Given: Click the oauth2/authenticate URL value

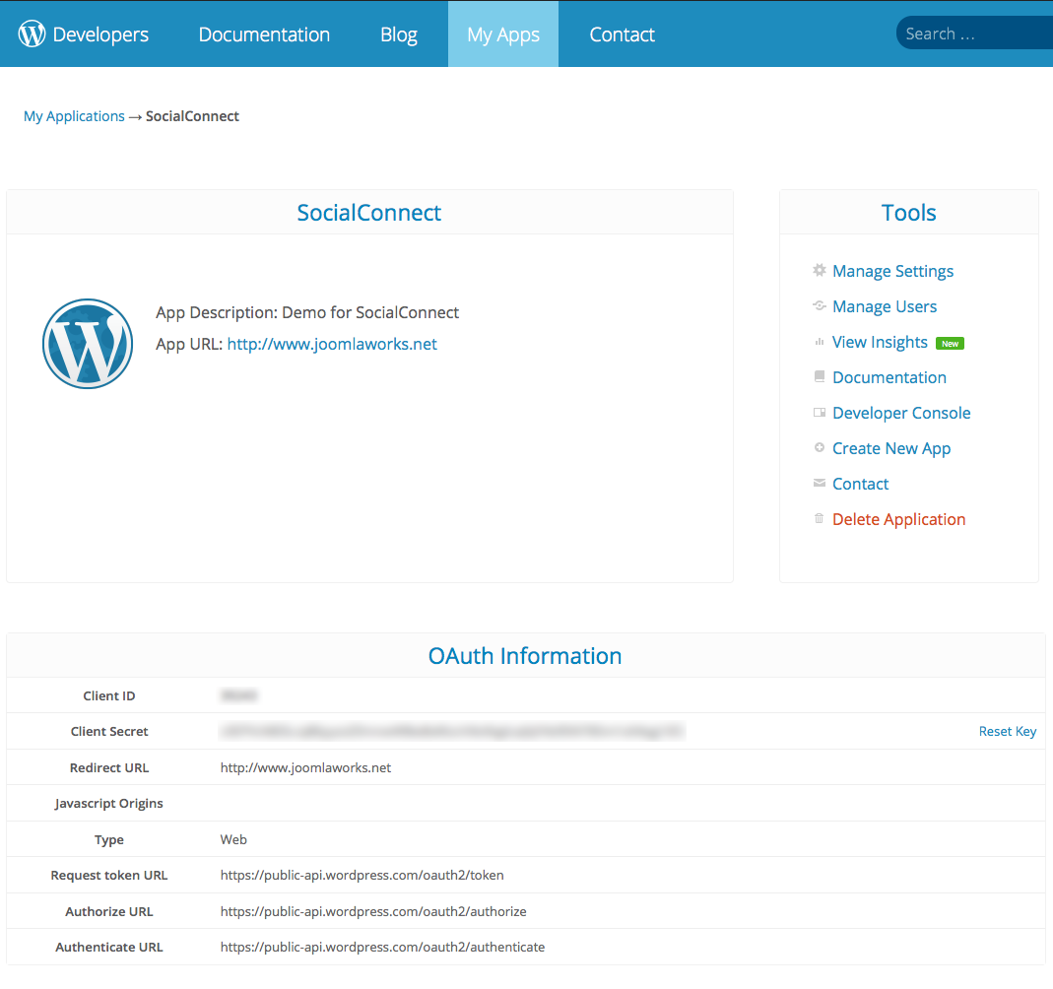Looking at the screenshot, I should [x=383, y=947].
